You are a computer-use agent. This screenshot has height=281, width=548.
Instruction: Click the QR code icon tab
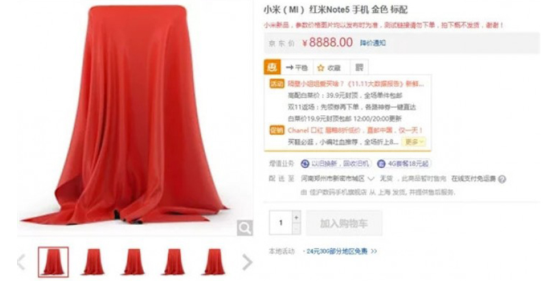[359, 67]
